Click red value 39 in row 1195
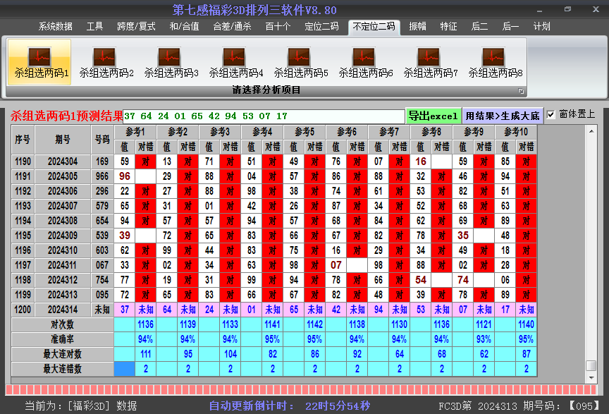 coord(125,236)
